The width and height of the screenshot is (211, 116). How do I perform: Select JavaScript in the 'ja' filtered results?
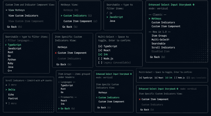(x=116, y=17)
